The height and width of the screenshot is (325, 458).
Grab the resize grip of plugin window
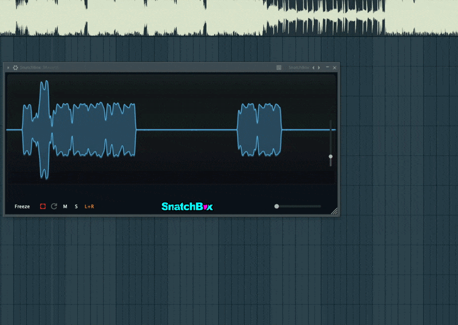pyautogui.click(x=335, y=211)
